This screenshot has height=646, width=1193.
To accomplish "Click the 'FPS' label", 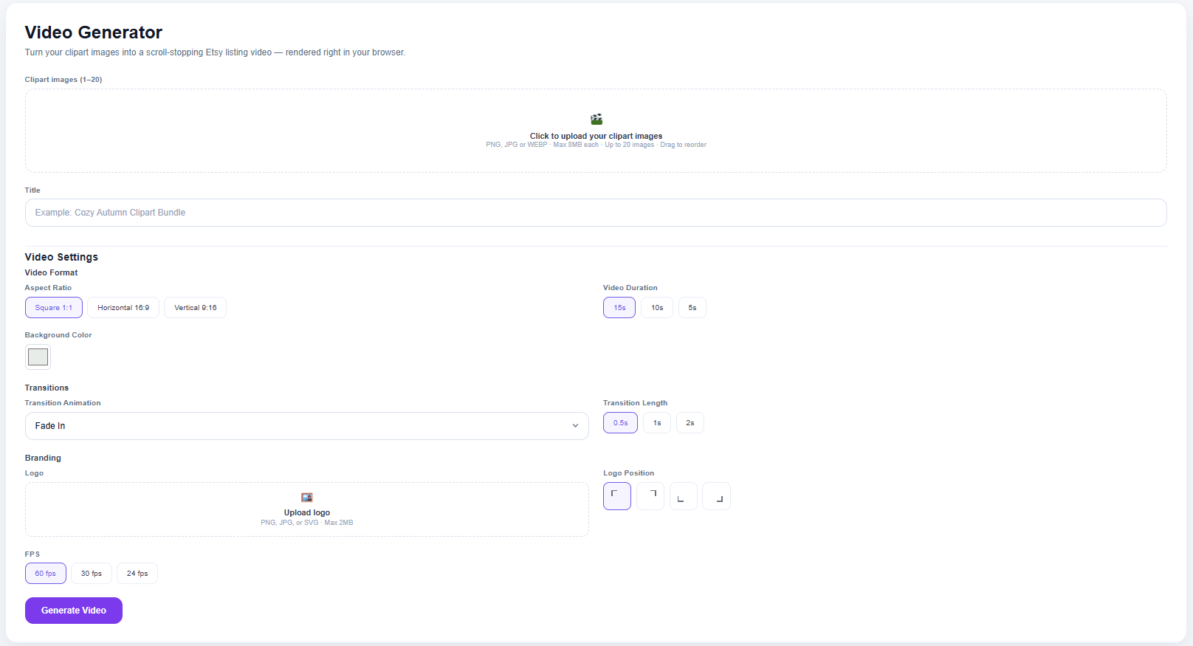I will point(32,554).
